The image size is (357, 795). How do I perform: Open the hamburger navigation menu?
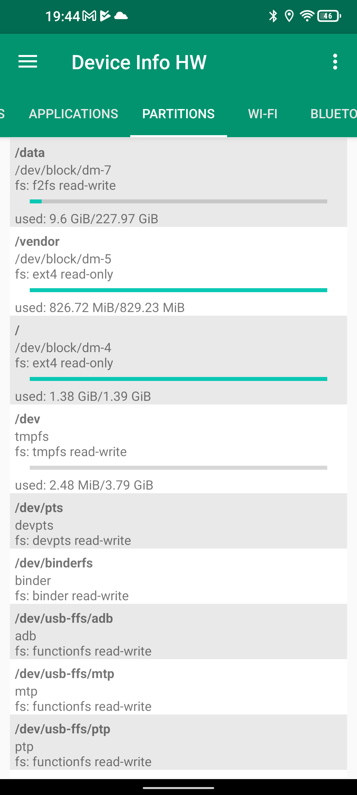28,62
